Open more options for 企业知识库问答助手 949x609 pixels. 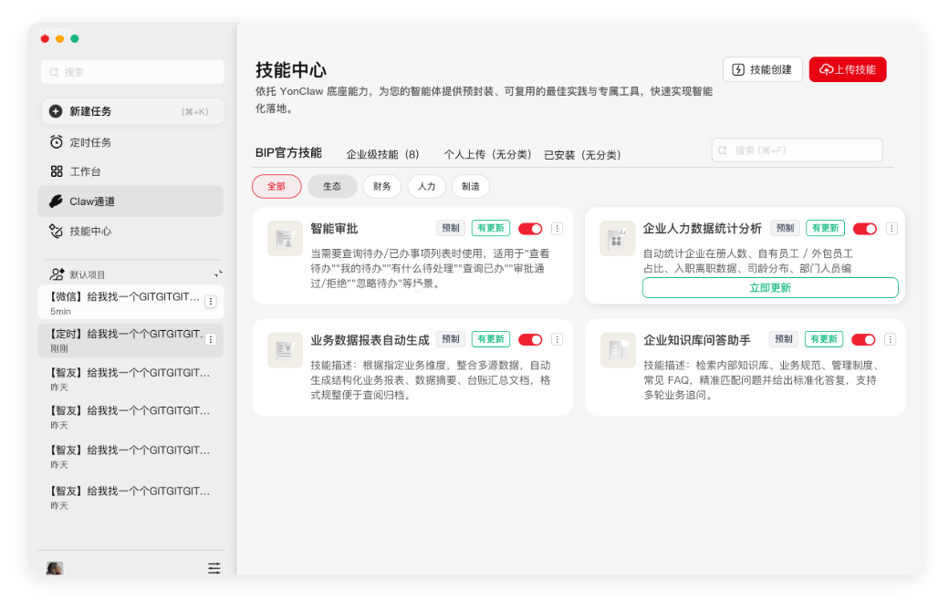point(891,339)
